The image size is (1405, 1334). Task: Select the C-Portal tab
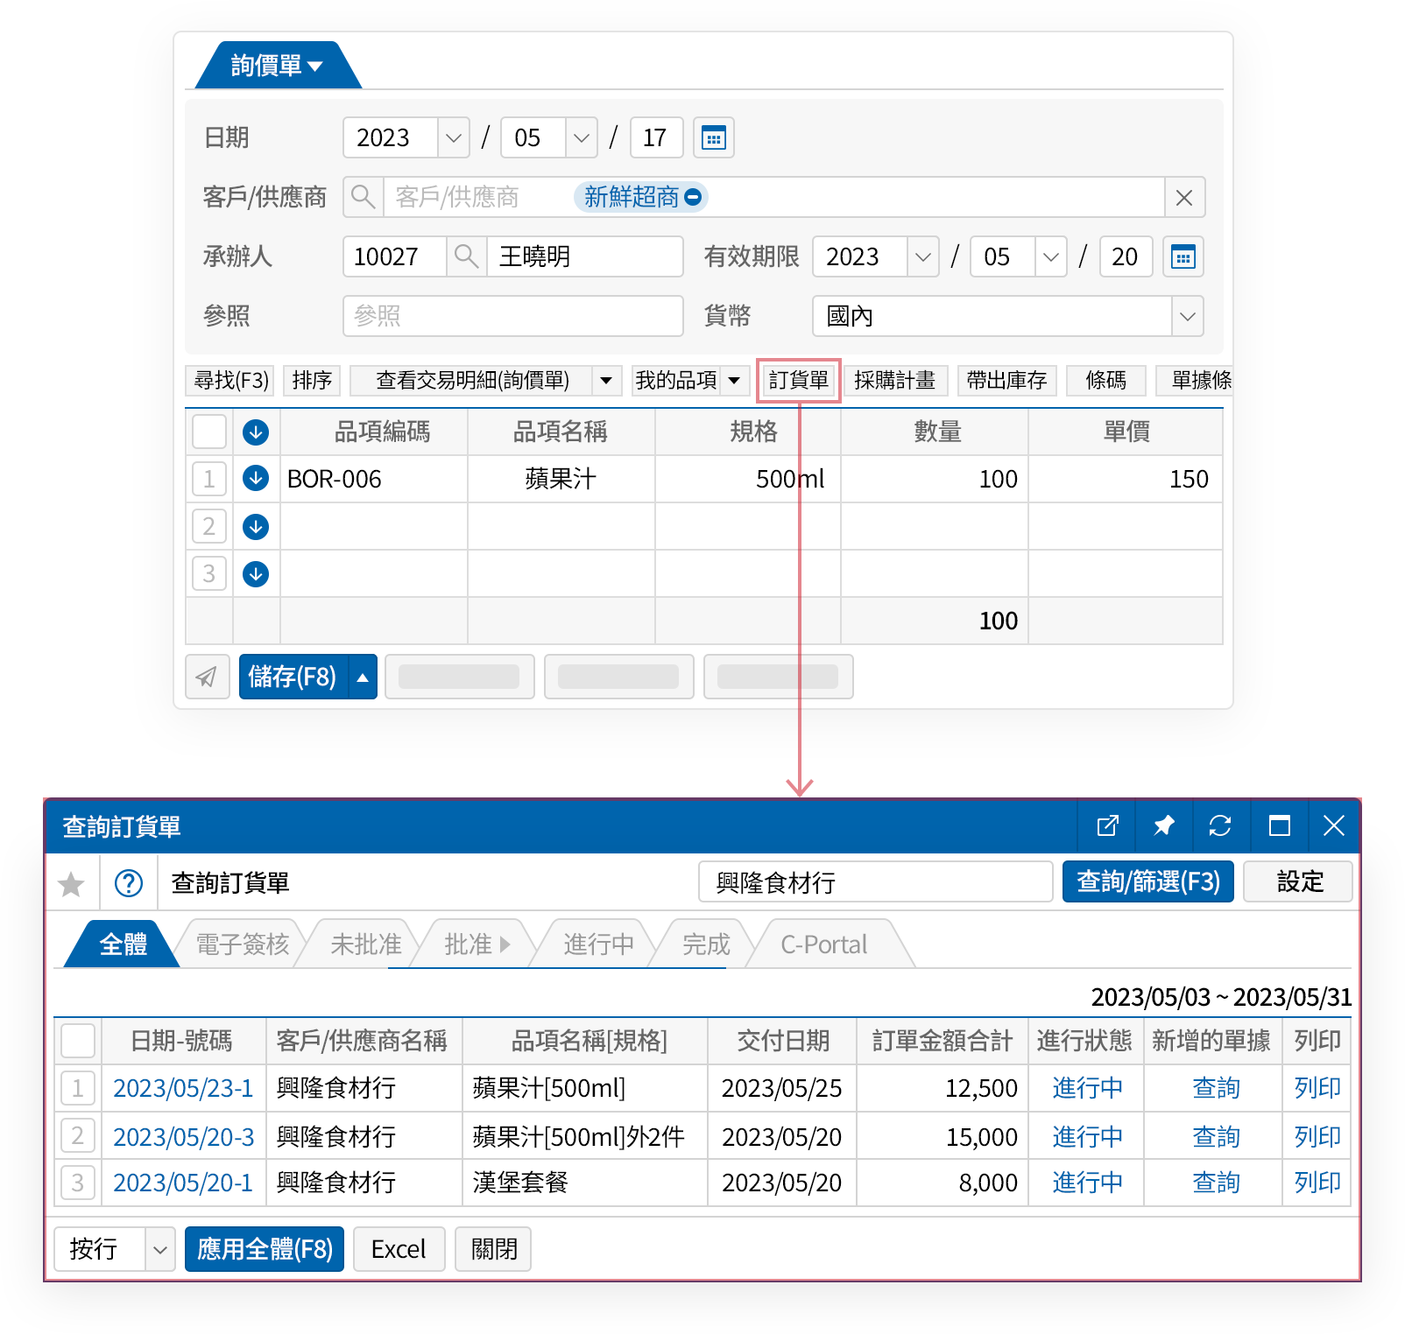(x=823, y=944)
